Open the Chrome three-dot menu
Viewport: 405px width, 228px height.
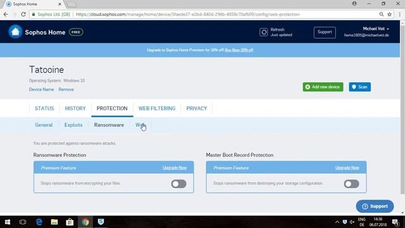pyautogui.click(x=399, y=14)
